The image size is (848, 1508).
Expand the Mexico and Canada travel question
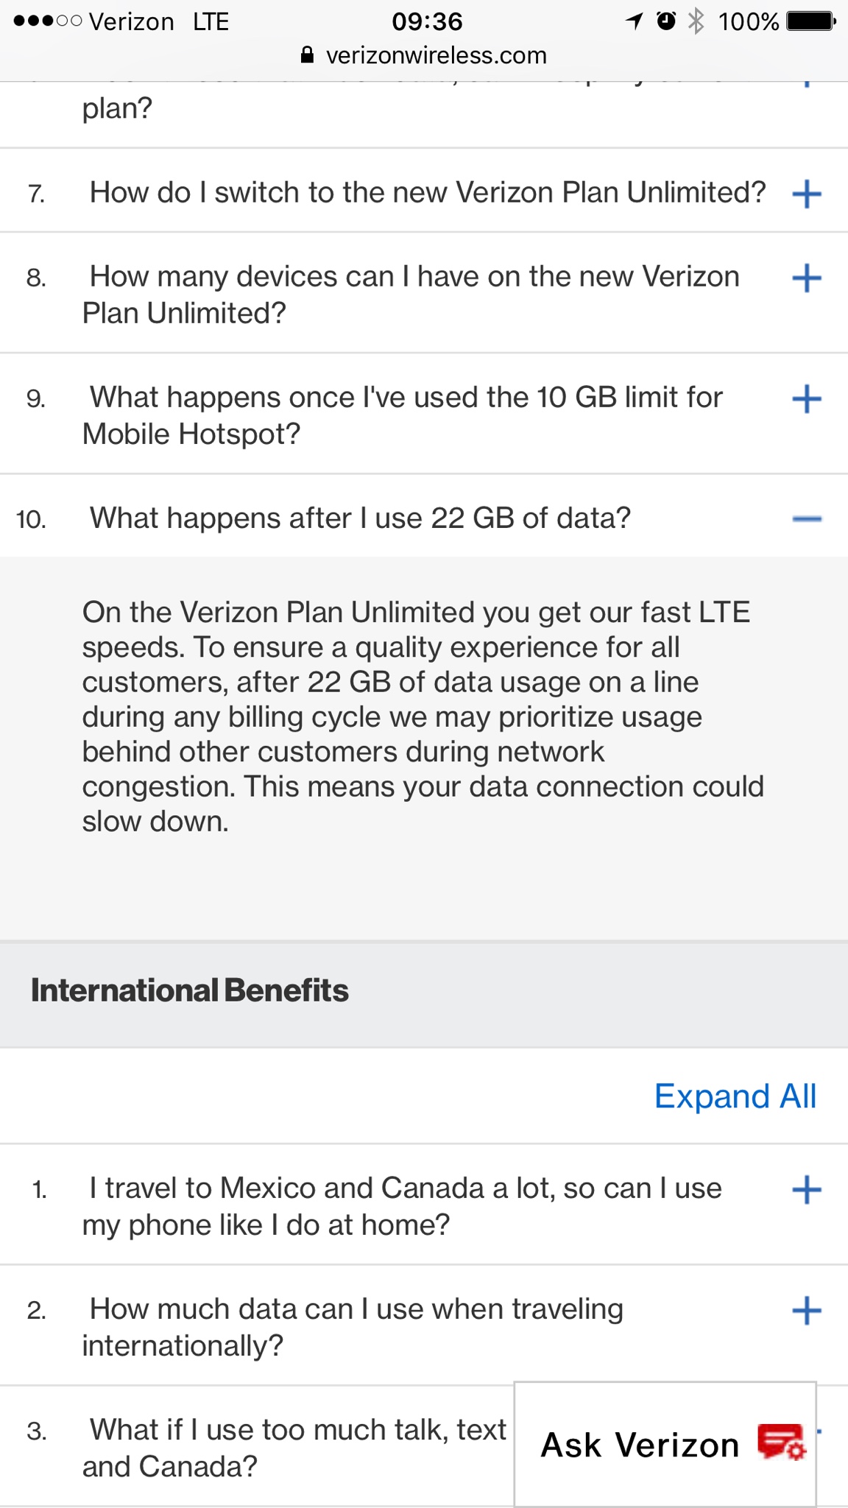807,1189
